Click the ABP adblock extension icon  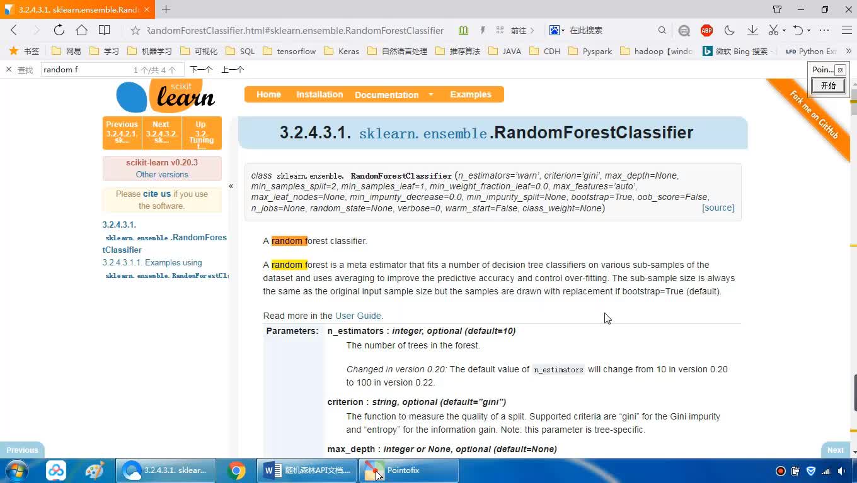[706, 30]
